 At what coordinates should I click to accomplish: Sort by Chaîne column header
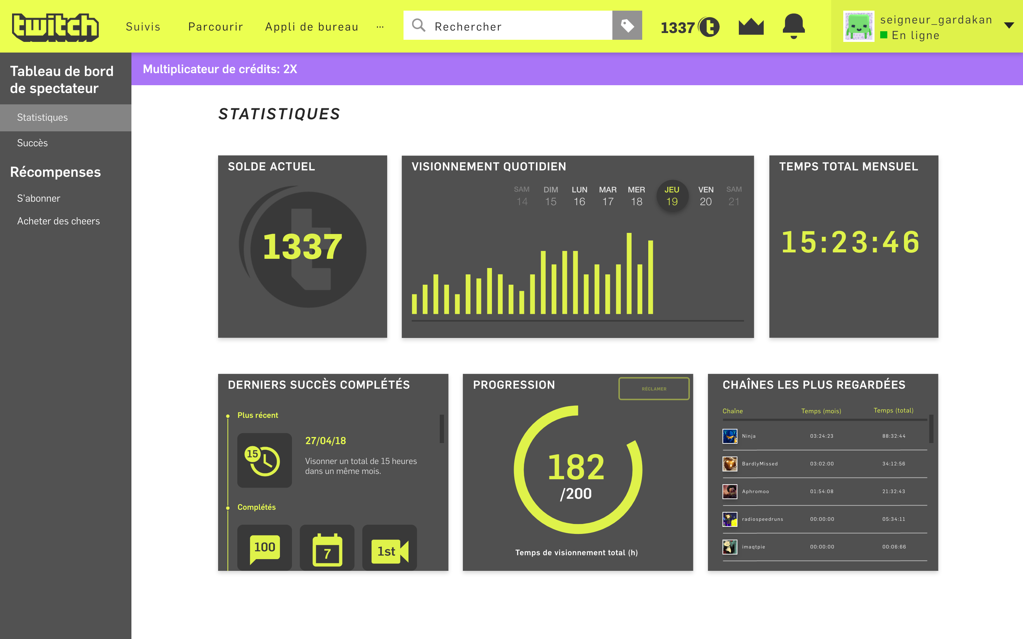coord(732,411)
